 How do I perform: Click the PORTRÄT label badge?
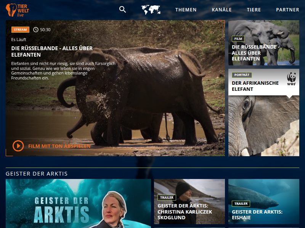(x=242, y=75)
